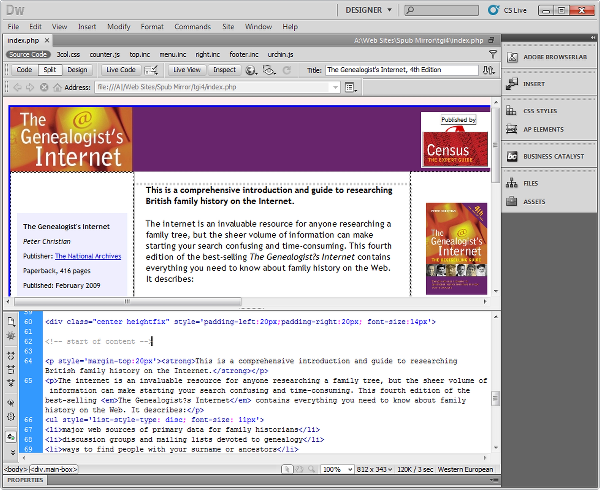The image size is (600, 490).
Task: Open the File menu
Action: point(13,27)
